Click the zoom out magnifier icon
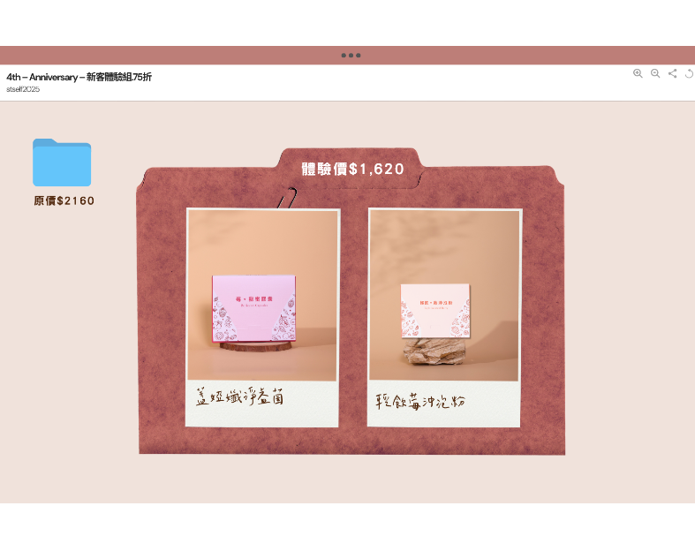Screen dimensions: 695x536 click(655, 73)
